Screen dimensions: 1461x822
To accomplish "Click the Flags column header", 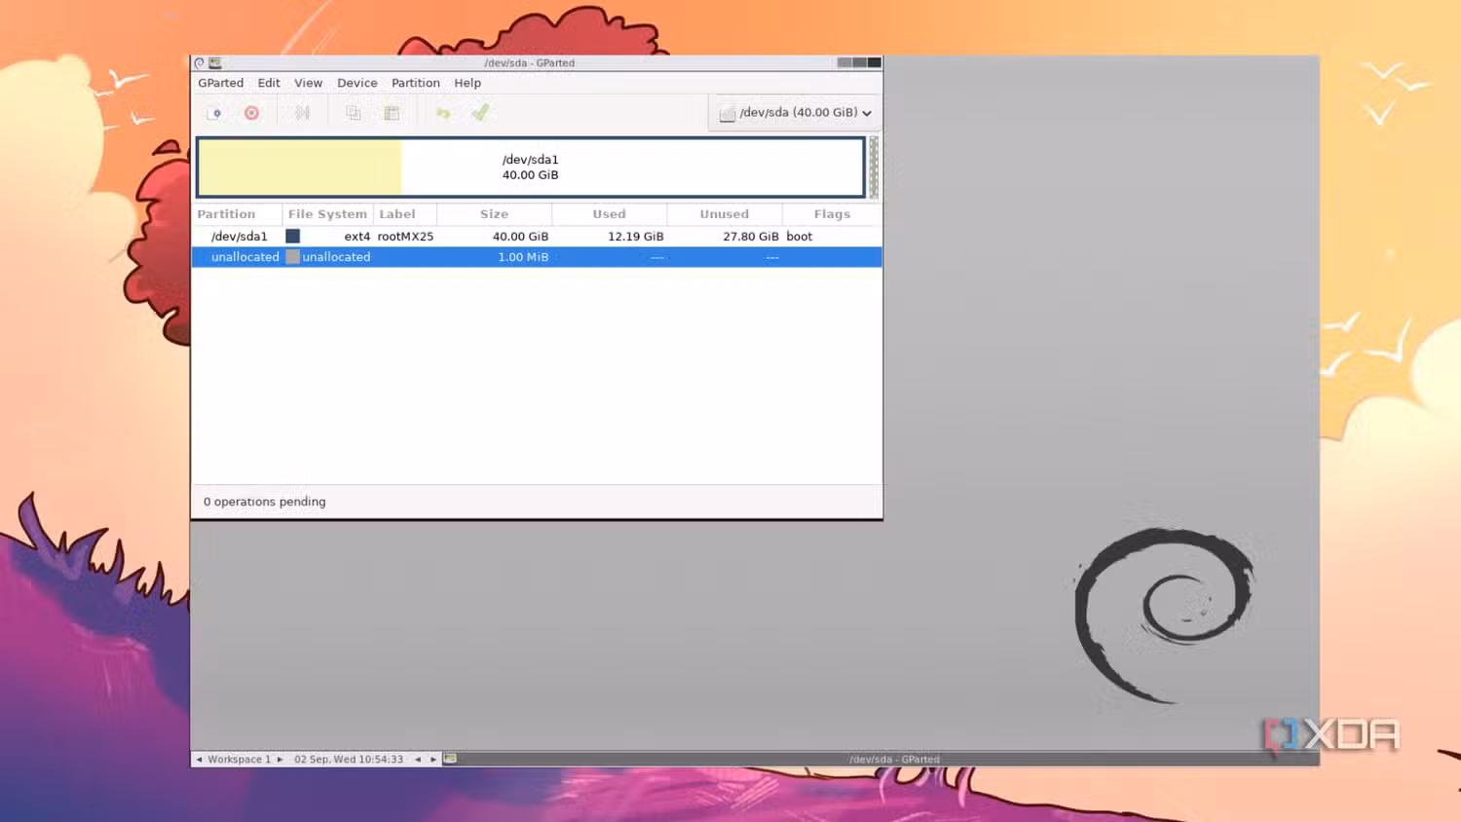I will (832, 214).
